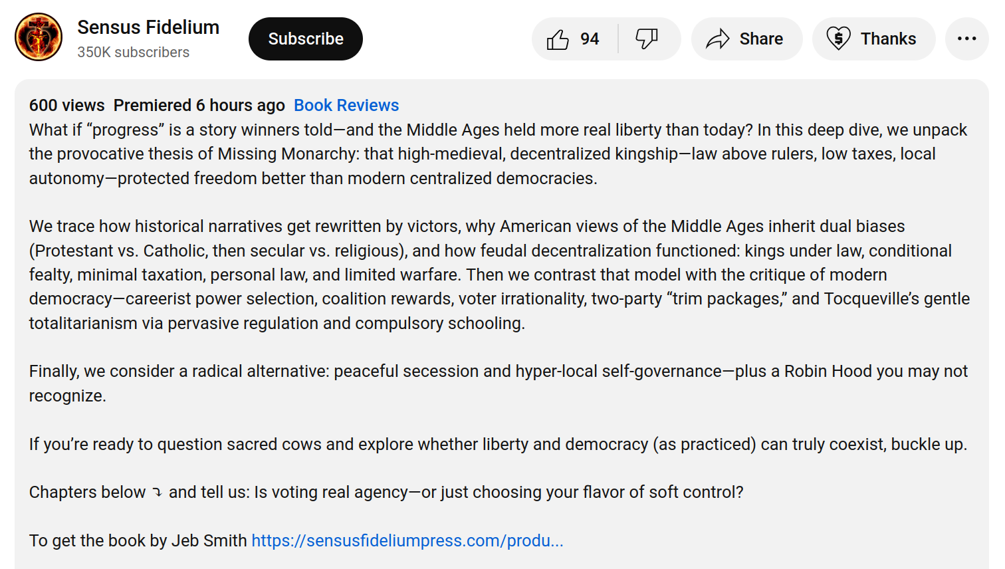The height and width of the screenshot is (569, 1005).
Task: Click the paragraph starting "What if progress"
Action: coord(465,154)
